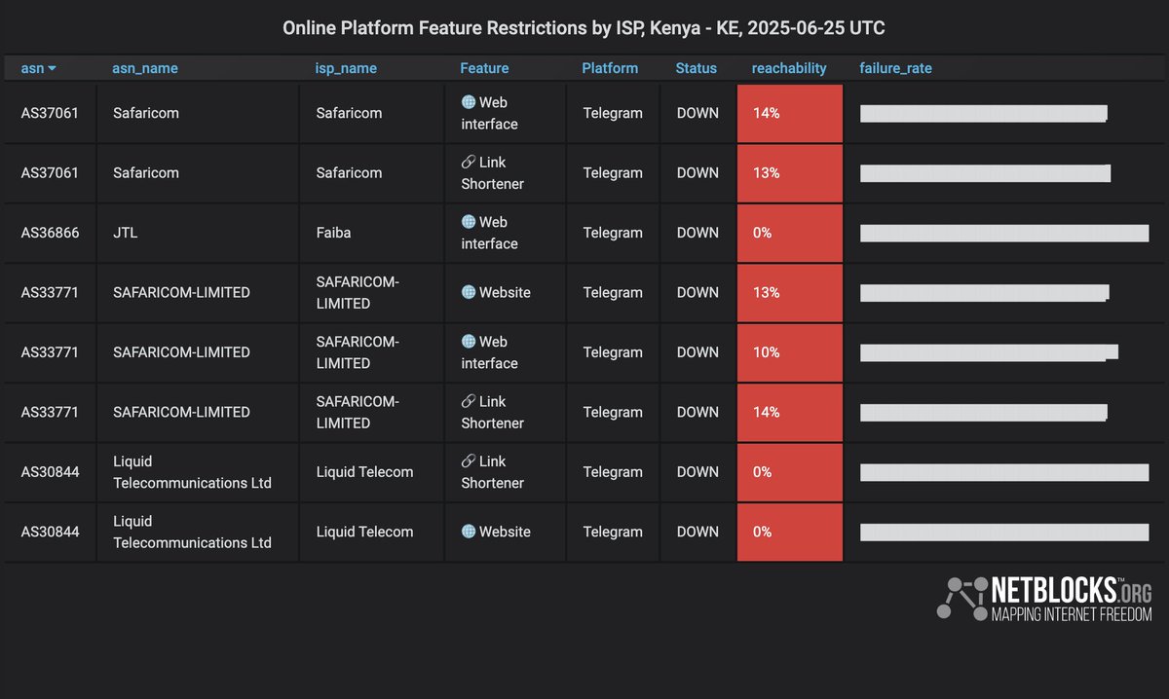Click the Platform column header
Image resolution: width=1169 pixels, height=699 pixels.
point(610,68)
